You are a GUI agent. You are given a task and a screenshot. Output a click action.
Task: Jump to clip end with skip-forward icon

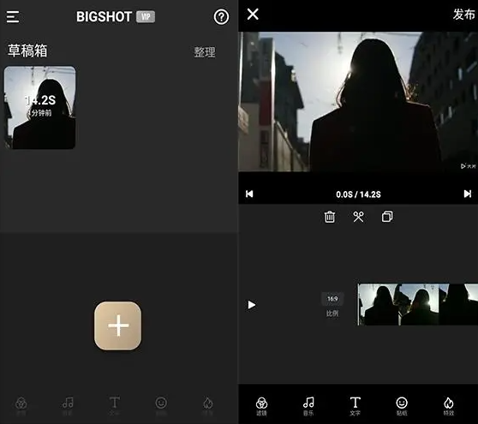click(468, 194)
